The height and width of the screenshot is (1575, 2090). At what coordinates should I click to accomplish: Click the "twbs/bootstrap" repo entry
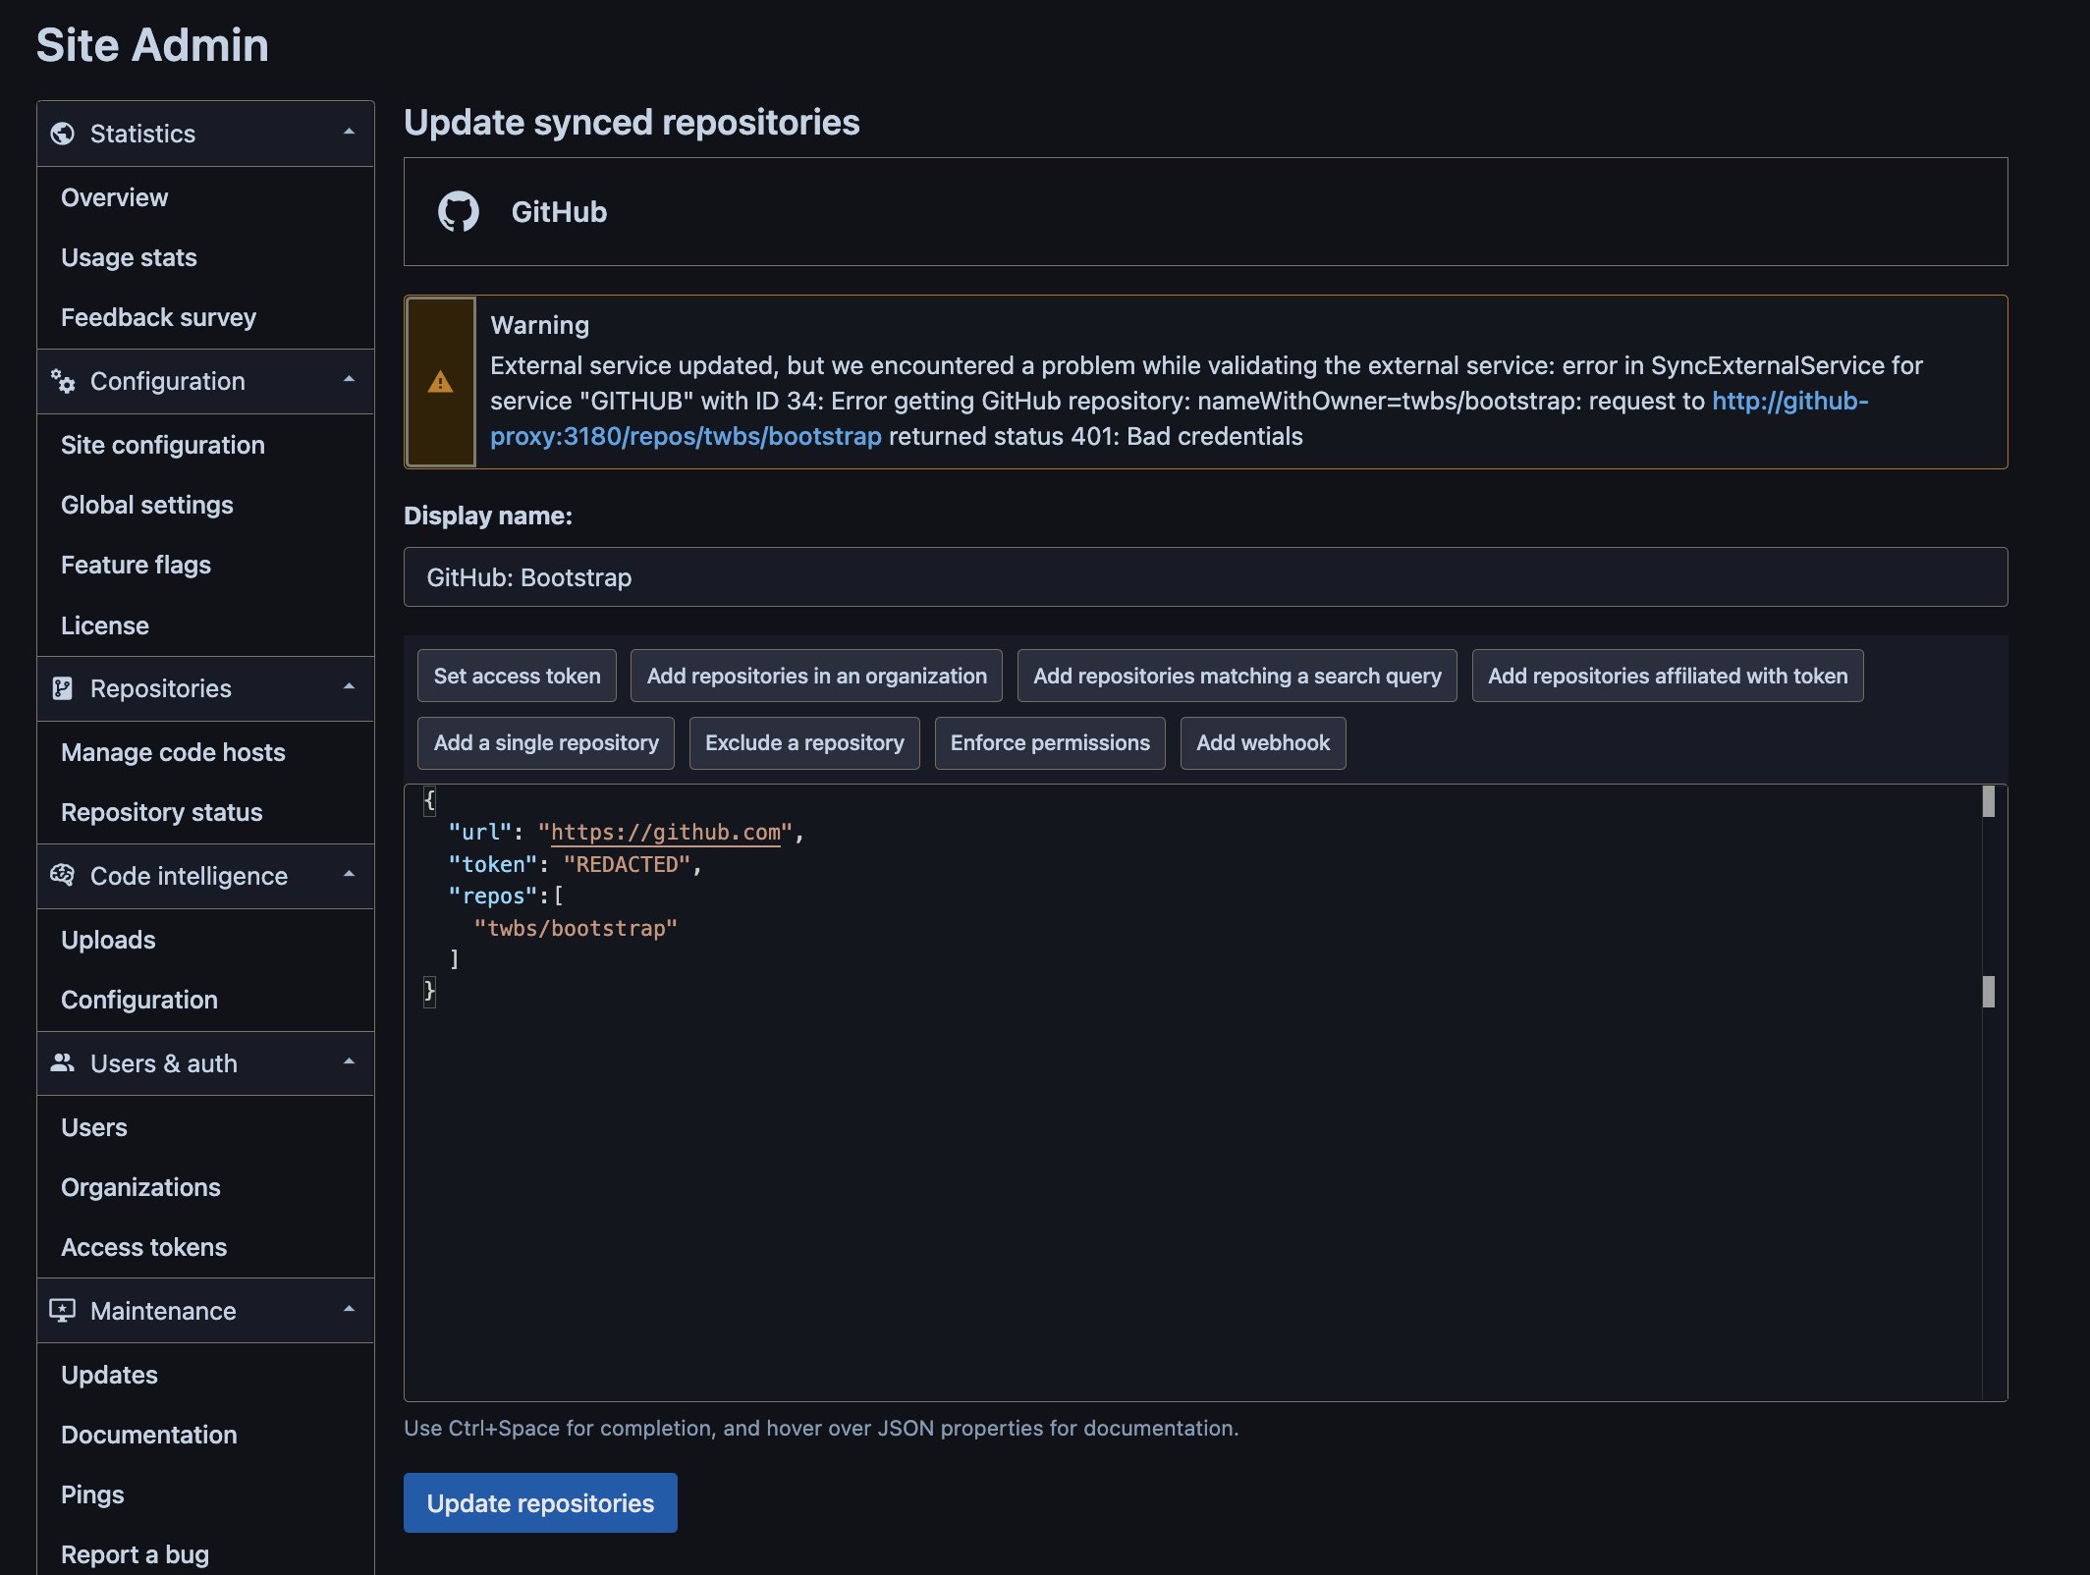pyautogui.click(x=576, y=928)
